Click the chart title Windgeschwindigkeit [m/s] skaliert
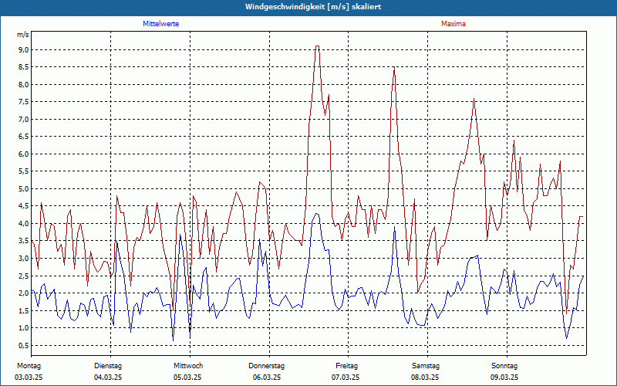Screen dimensions: 617x386 313,7
